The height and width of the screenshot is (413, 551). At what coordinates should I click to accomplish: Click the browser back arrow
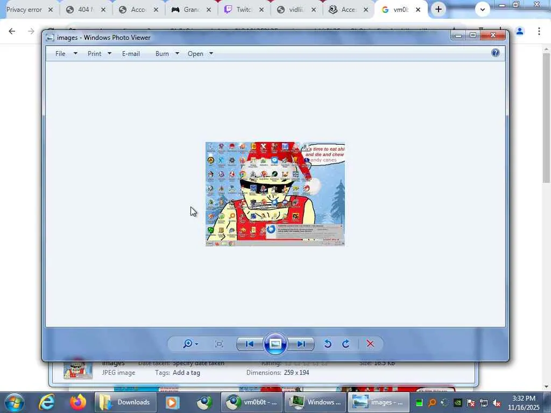[12, 31]
